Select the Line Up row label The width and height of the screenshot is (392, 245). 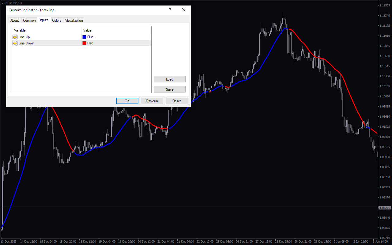(x=24, y=37)
